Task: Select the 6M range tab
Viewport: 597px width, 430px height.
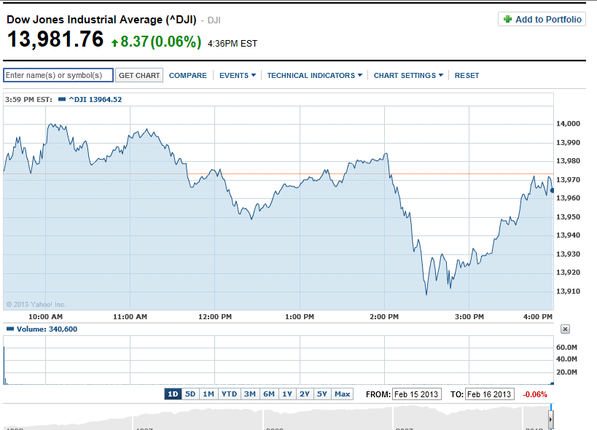Action: click(269, 394)
